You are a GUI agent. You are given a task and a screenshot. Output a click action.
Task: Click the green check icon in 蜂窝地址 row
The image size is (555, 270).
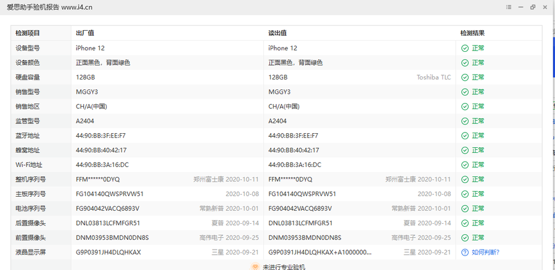[x=465, y=150]
